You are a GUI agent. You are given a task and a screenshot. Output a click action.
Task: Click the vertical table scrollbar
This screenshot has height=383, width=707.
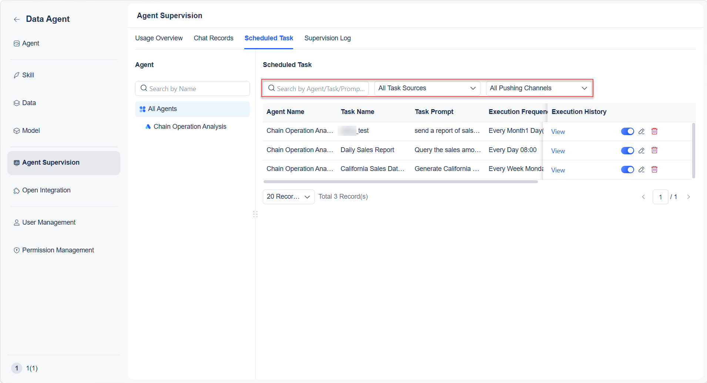[693, 151]
